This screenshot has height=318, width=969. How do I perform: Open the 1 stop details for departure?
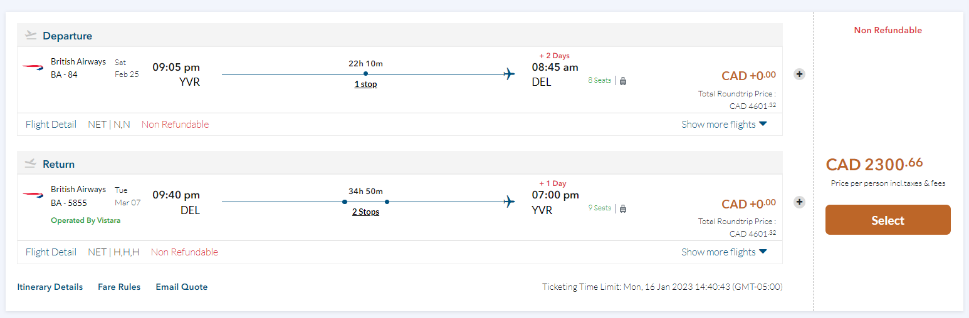point(365,84)
